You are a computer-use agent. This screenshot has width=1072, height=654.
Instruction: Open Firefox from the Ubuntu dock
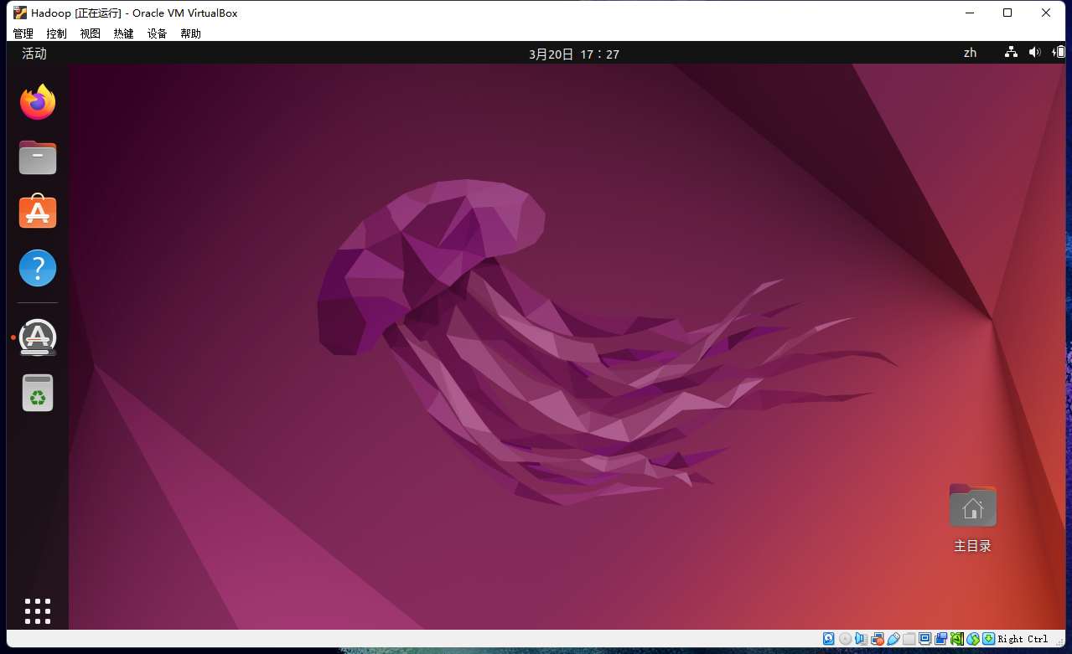click(38, 102)
